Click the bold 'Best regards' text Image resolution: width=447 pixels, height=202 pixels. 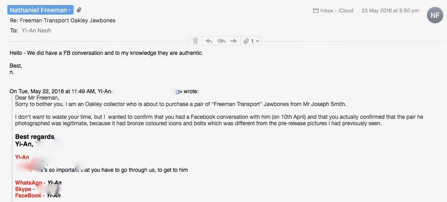pyautogui.click(x=35, y=137)
